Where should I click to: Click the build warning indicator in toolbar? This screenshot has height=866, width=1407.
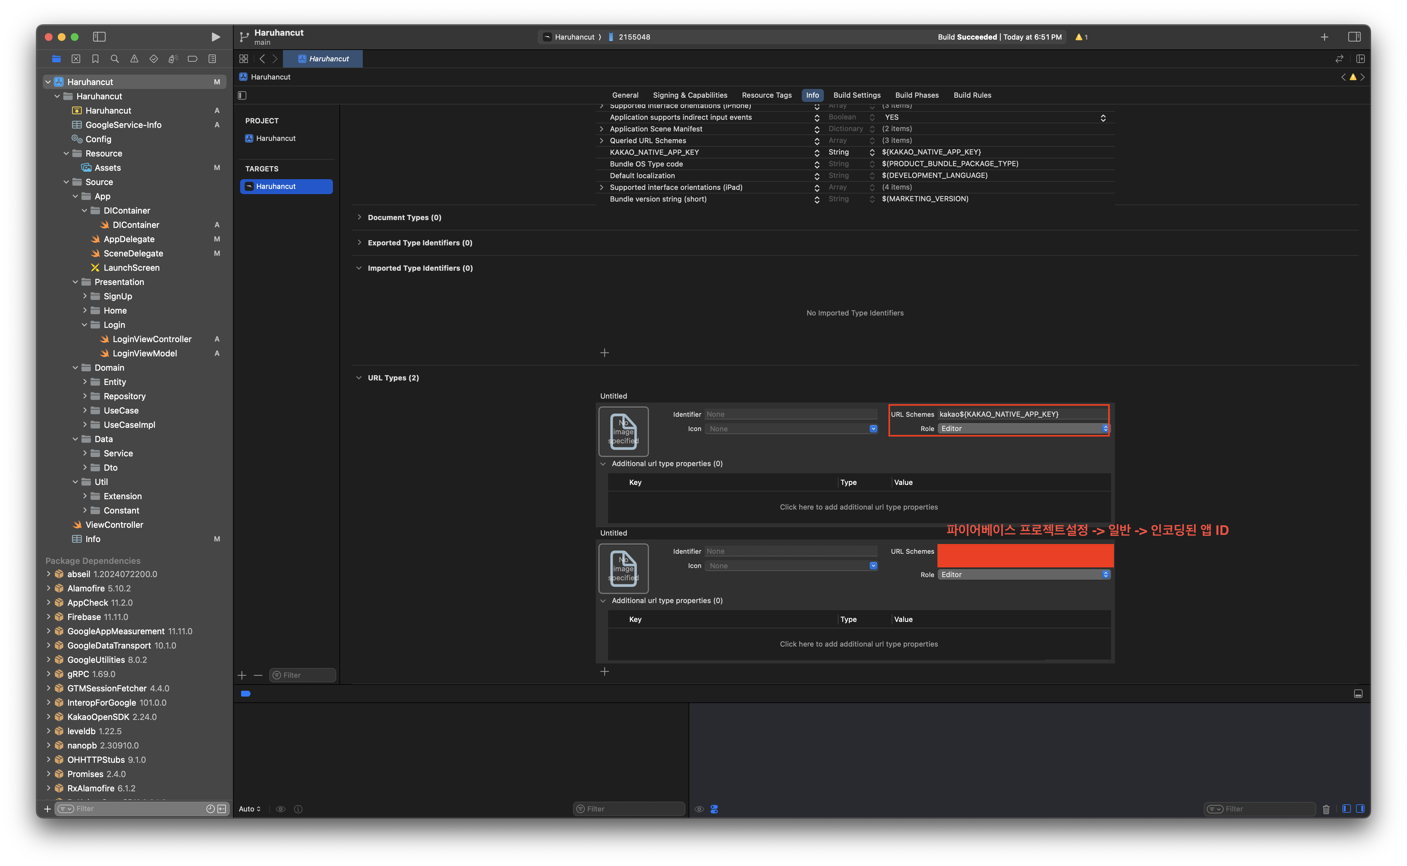point(1081,37)
